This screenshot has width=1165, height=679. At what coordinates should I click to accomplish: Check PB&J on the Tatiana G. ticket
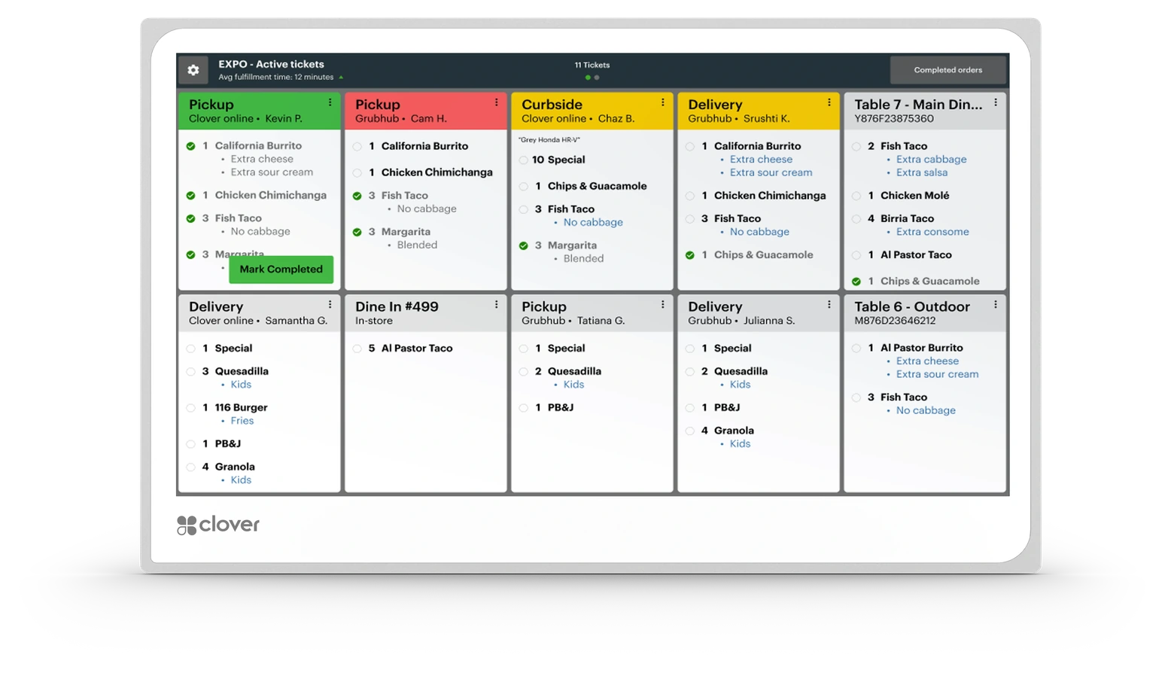tap(524, 408)
